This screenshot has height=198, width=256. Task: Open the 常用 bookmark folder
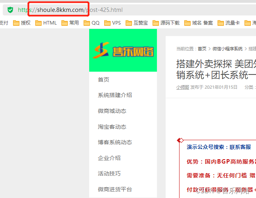click(70, 23)
